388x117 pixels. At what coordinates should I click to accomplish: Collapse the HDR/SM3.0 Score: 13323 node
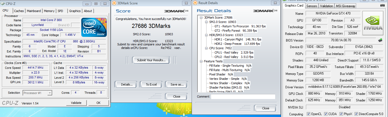tap(206, 35)
